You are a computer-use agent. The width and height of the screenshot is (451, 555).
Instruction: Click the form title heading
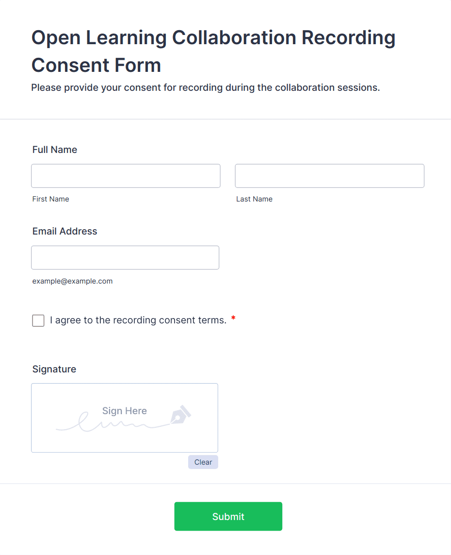point(213,51)
